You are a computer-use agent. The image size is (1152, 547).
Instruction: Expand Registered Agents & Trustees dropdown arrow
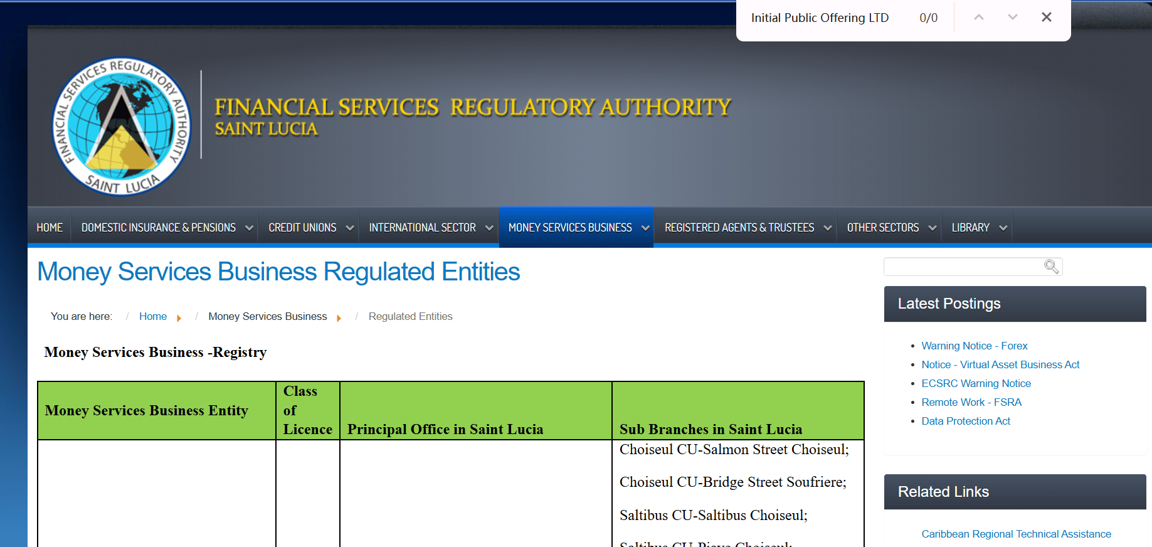tap(828, 228)
